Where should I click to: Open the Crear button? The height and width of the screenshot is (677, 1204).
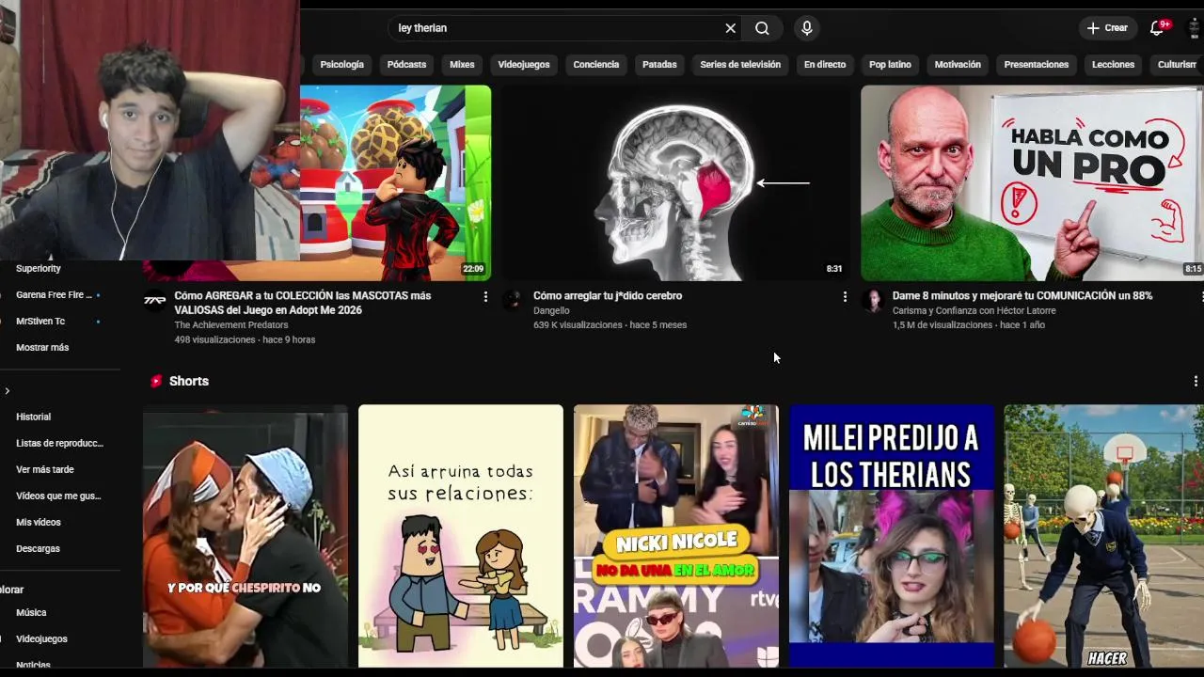tap(1107, 28)
